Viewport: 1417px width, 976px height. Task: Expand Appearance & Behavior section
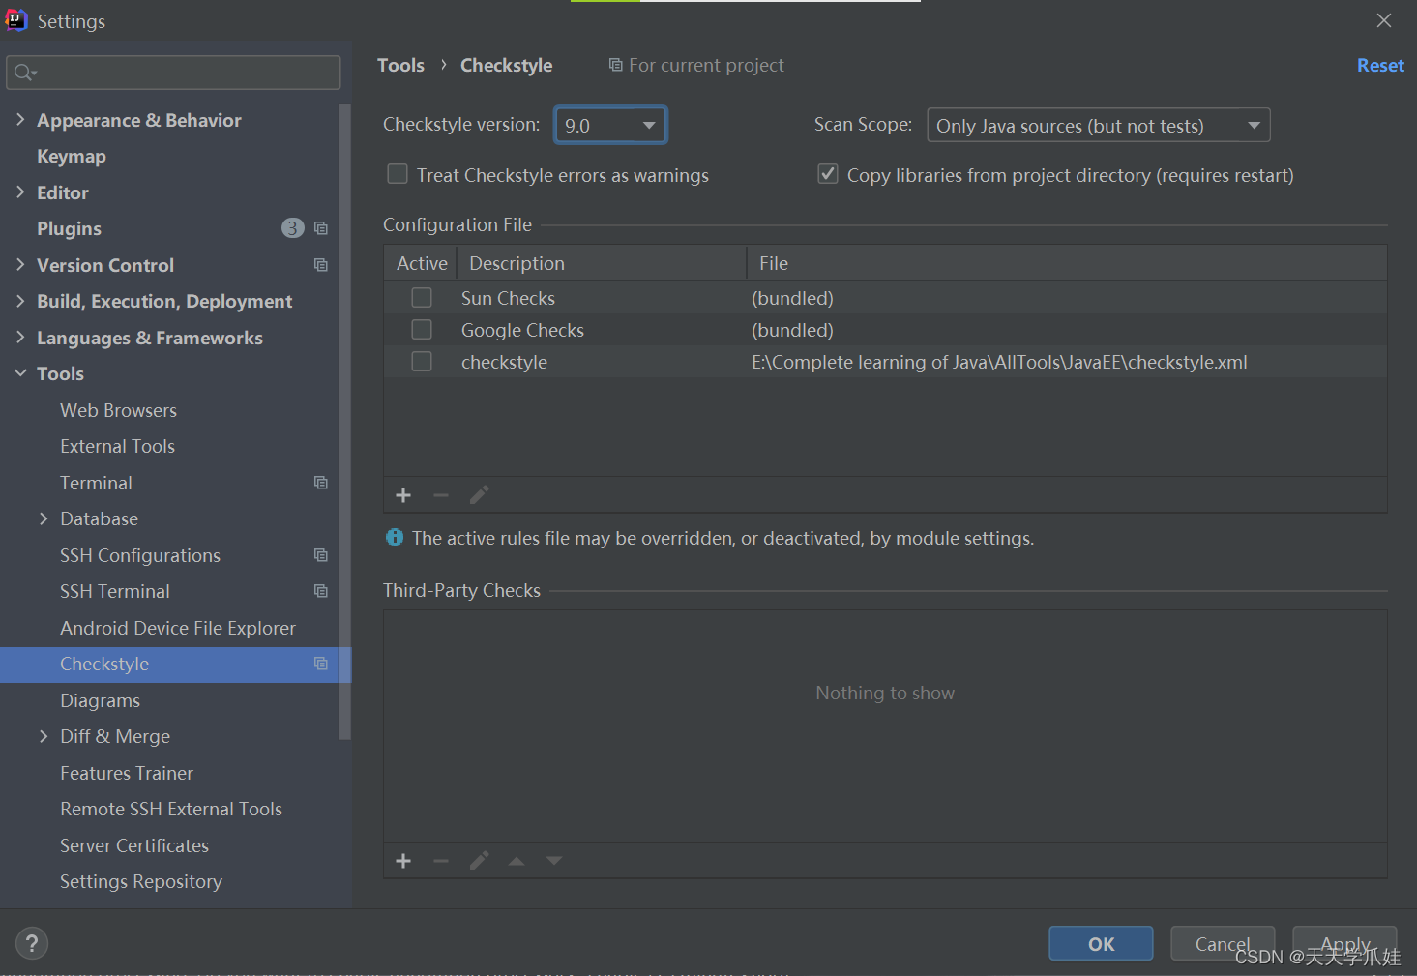tap(20, 119)
